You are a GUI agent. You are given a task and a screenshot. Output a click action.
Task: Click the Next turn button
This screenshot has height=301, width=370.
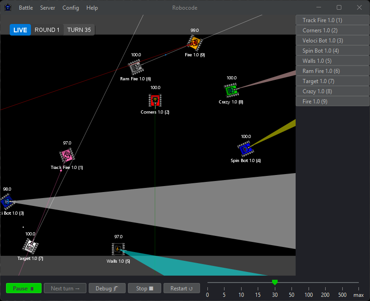point(65,288)
